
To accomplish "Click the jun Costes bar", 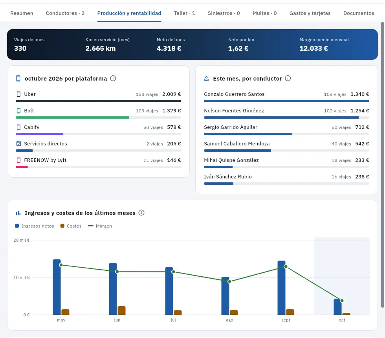I will pos(121,310).
